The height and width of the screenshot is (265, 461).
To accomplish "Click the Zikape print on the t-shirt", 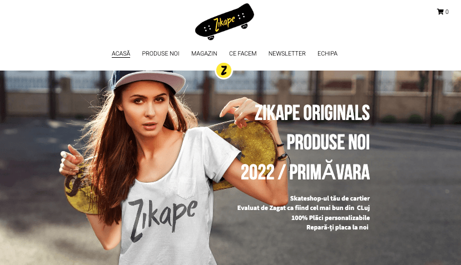I will 162,219.
